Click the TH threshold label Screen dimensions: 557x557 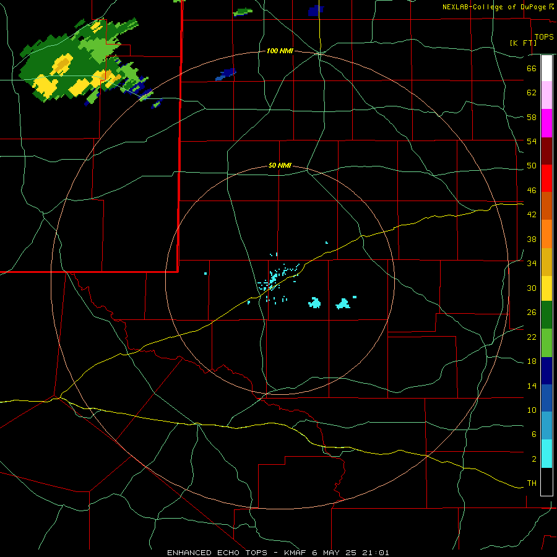532,483
